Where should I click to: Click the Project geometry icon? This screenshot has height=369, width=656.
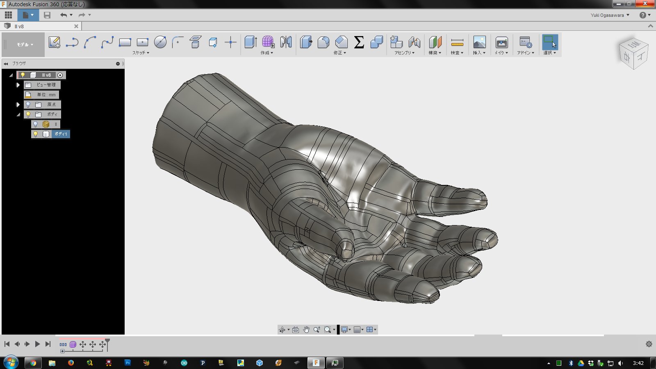(x=213, y=42)
